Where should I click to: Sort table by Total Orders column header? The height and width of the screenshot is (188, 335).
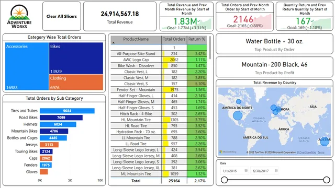174,39
